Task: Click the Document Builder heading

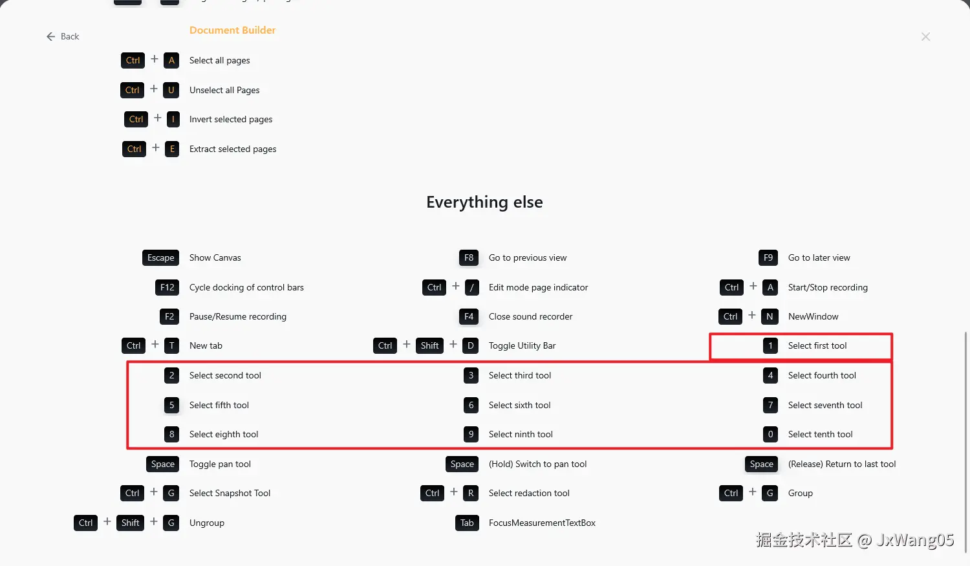Action: click(x=232, y=30)
